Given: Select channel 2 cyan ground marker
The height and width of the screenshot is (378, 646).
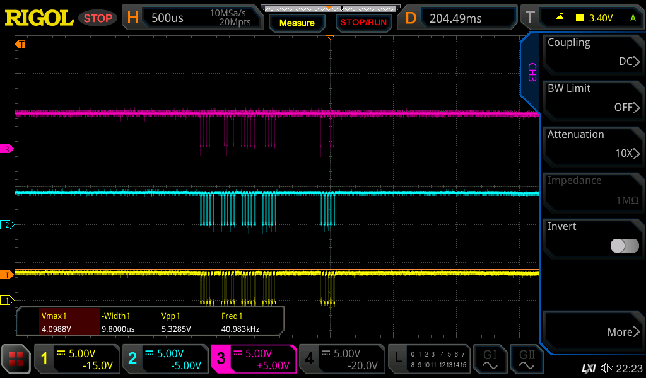Looking at the screenshot, I should point(6,224).
